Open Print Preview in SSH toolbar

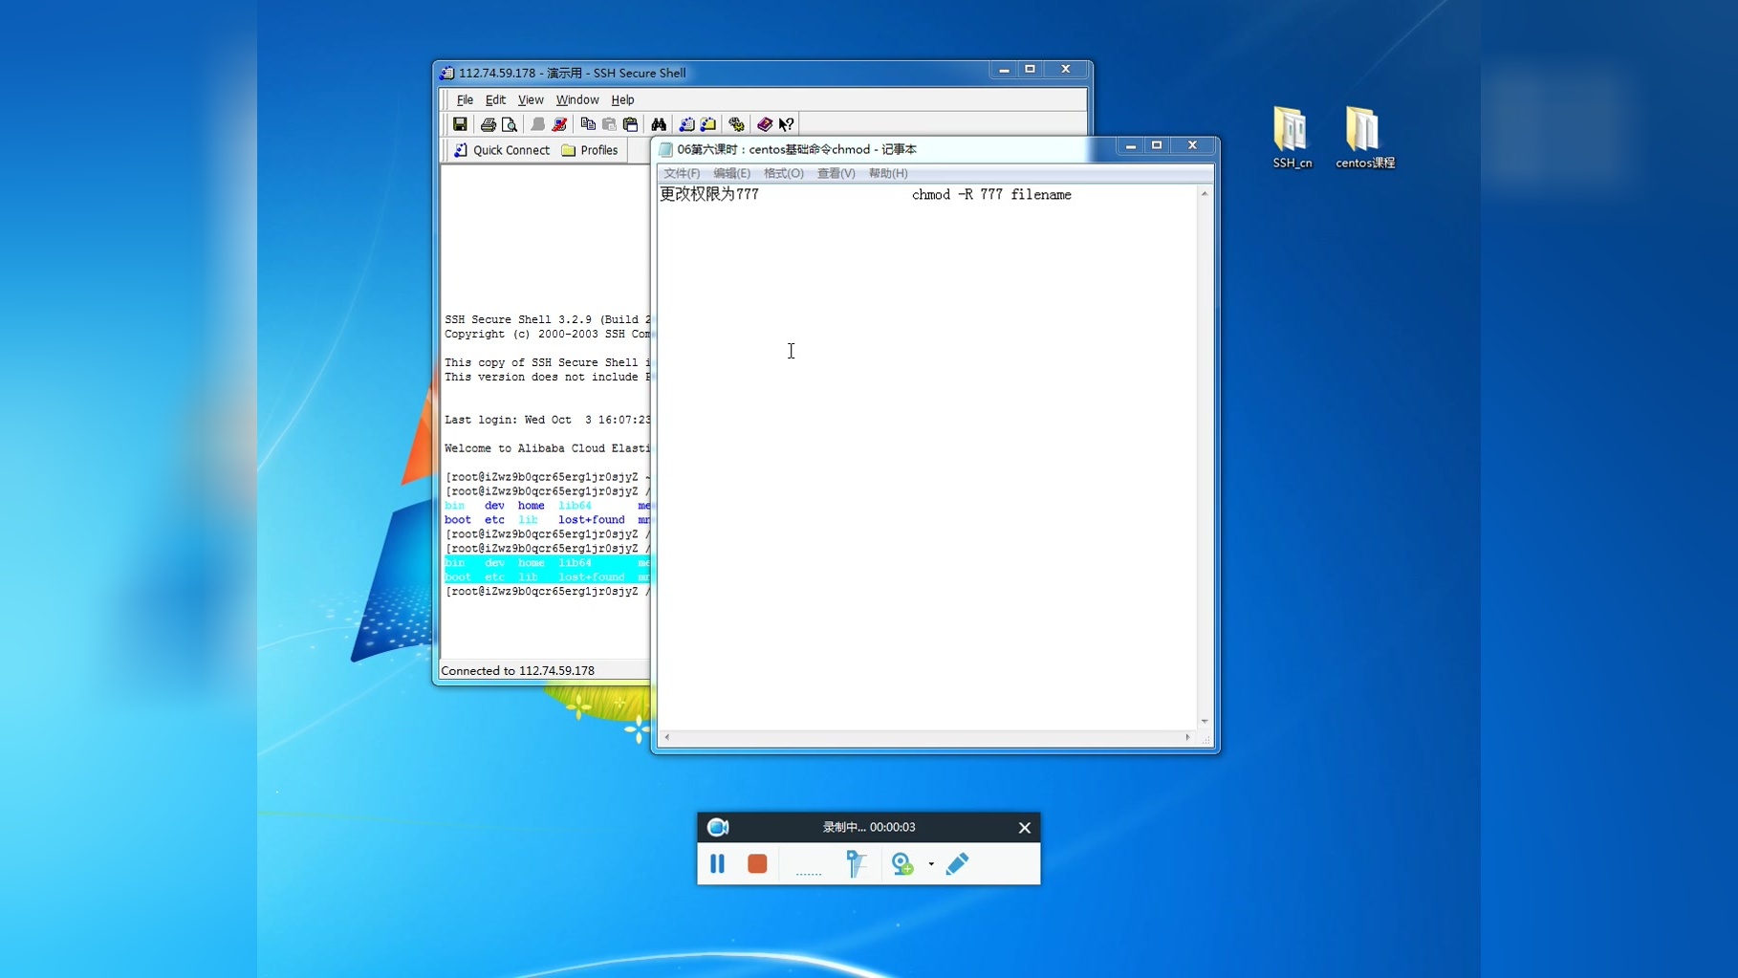pos(510,124)
